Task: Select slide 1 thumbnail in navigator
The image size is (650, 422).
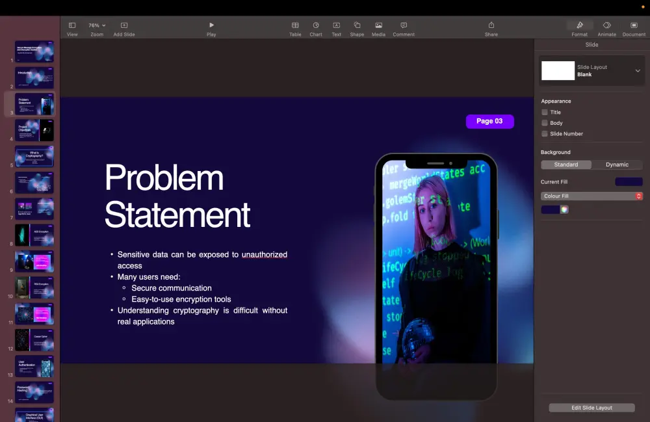Action: pyautogui.click(x=34, y=51)
